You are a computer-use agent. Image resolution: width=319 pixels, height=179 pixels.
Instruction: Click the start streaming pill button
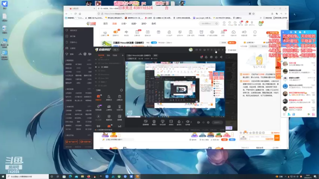(217, 123)
